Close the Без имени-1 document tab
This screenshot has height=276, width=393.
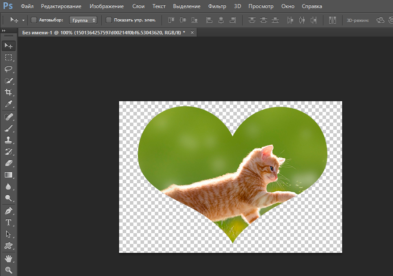click(192, 33)
